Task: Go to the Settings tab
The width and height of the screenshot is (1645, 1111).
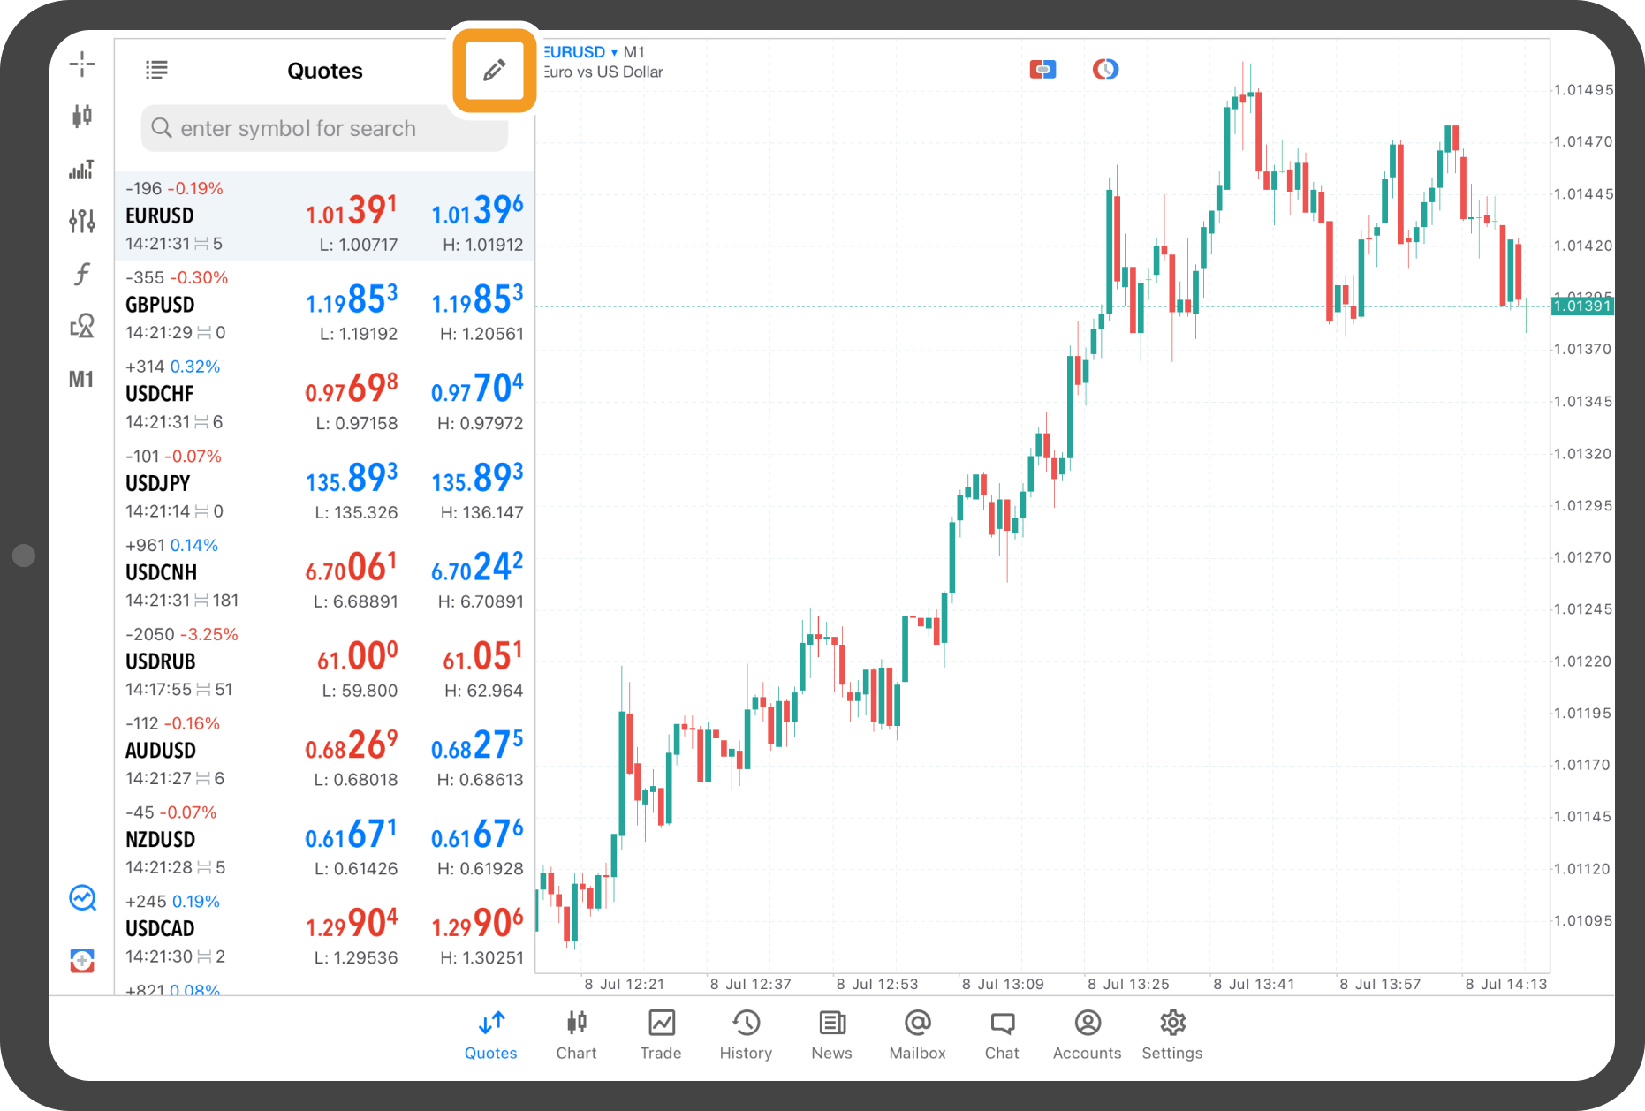Action: (1171, 1034)
